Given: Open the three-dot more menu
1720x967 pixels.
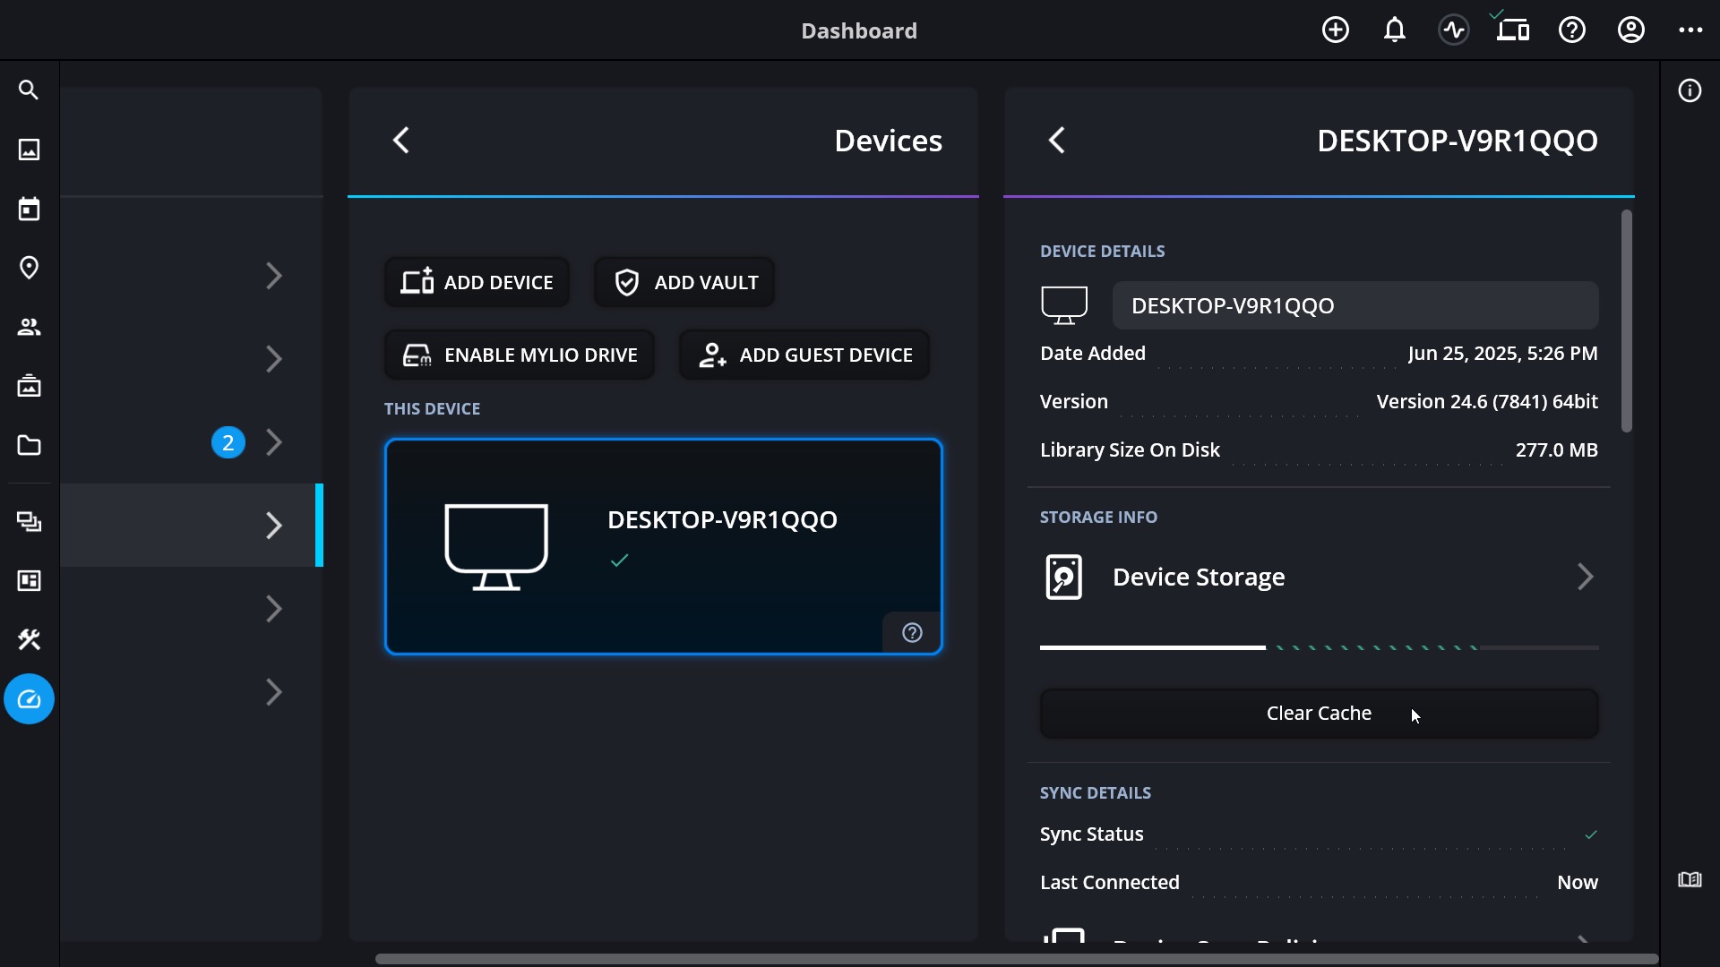Looking at the screenshot, I should (1690, 30).
